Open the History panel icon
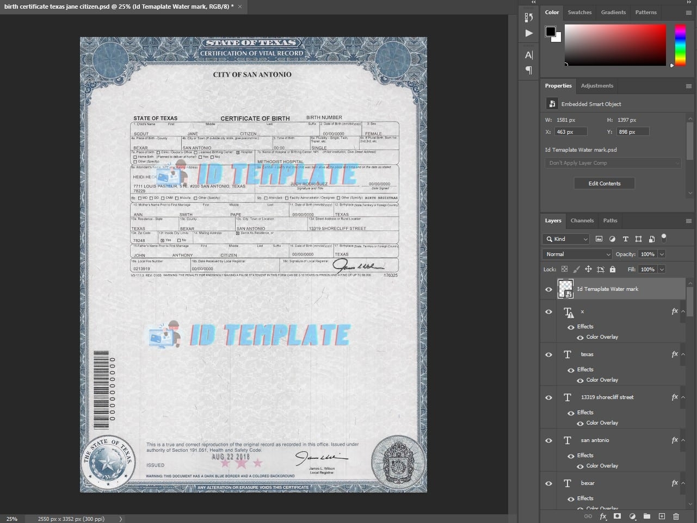This screenshot has height=523, width=697. (529, 17)
